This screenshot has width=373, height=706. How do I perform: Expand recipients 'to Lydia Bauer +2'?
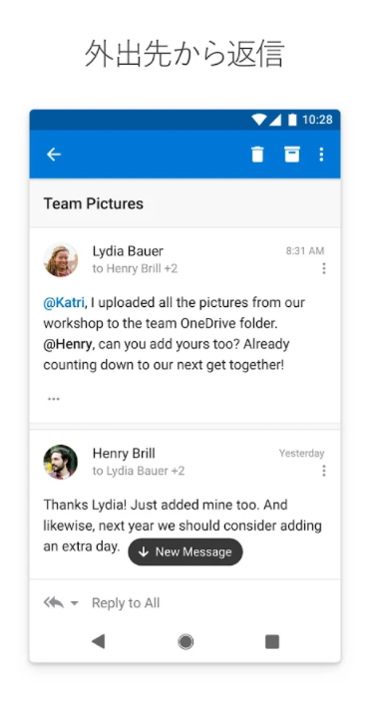(x=139, y=471)
